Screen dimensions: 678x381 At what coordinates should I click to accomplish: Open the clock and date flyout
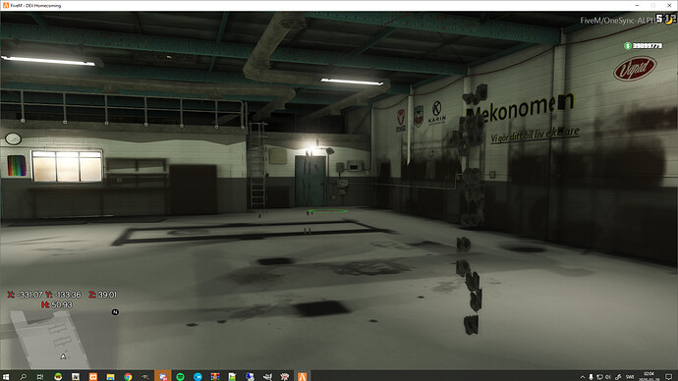point(650,376)
